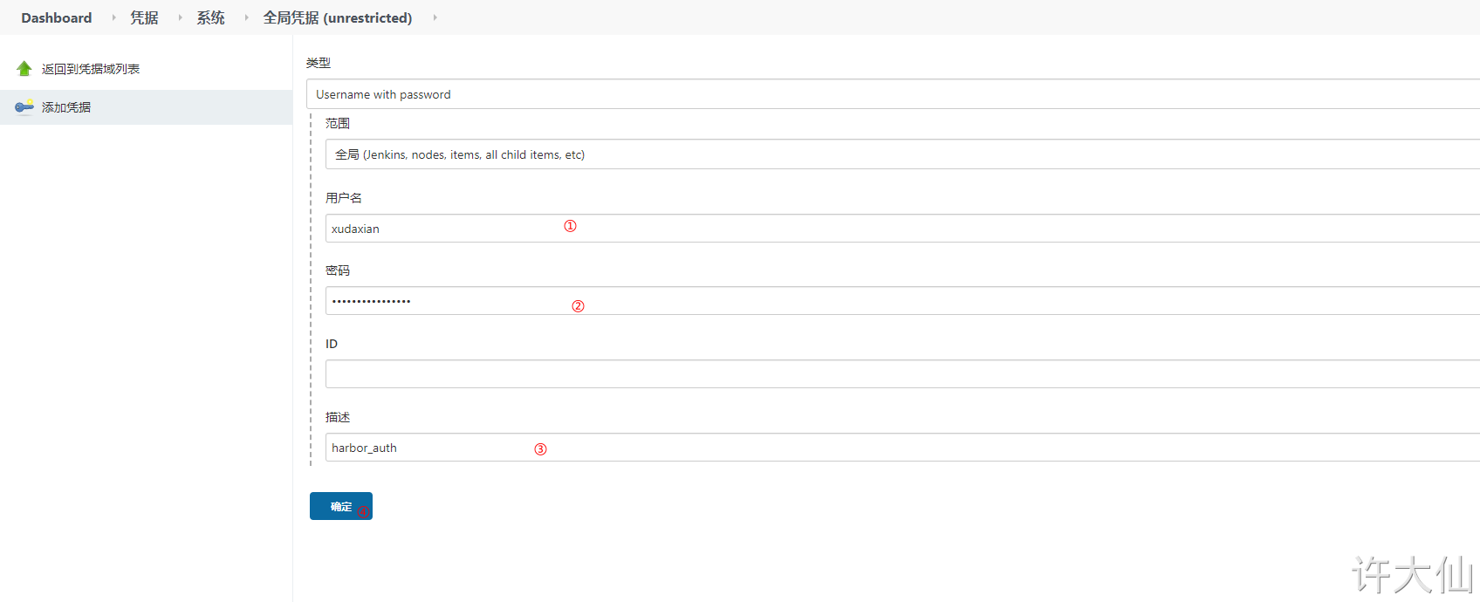The image size is (1480, 602).
Task: Open 返回到凭据域列表 link
Action: pyautogui.click(x=91, y=69)
